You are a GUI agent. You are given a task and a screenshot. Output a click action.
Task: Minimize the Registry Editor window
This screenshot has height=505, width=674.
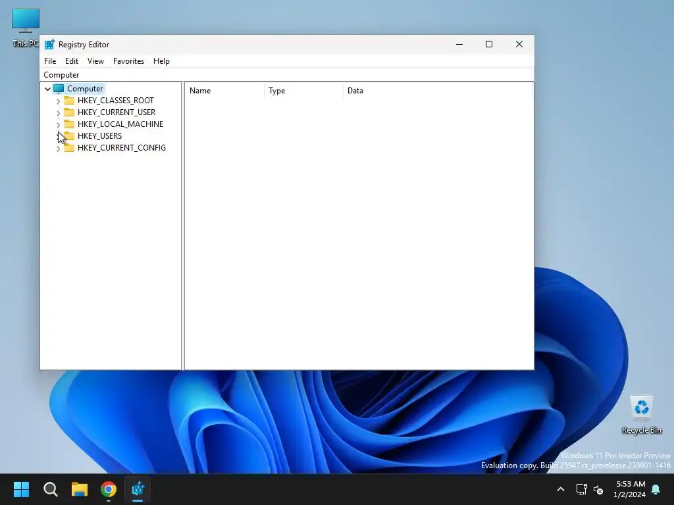pos(459,44)
